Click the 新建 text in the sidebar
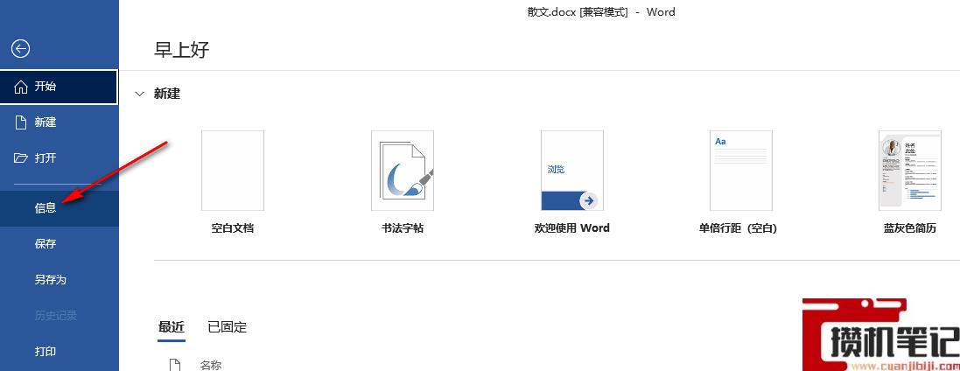960x371 pixels. (x=46, y=122)
